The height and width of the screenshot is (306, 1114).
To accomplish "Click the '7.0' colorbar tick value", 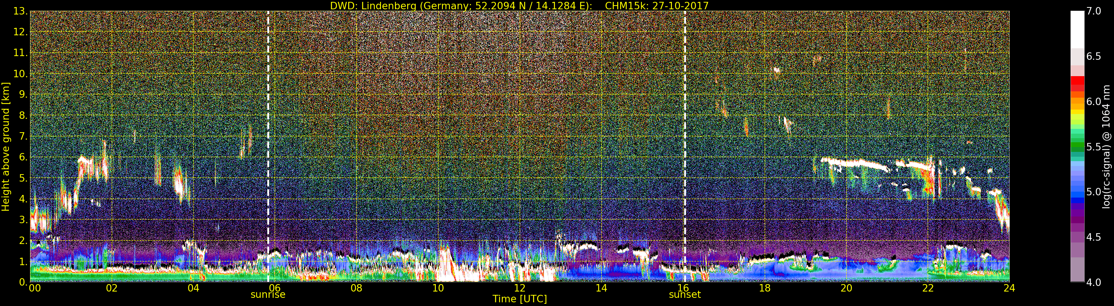I will [1093, 11].
